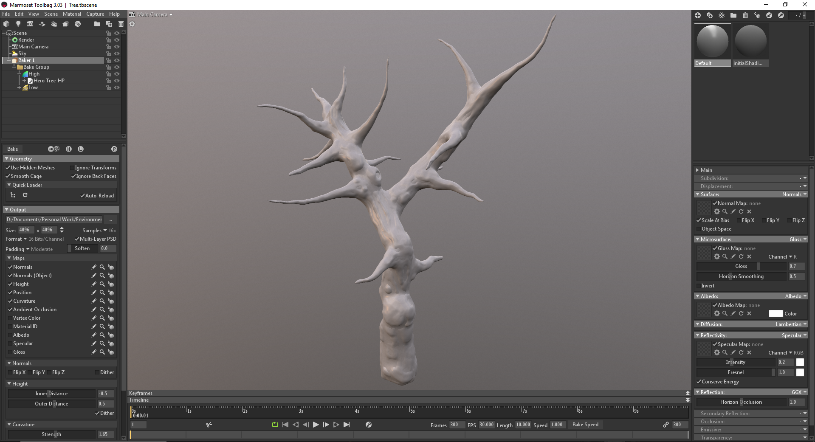Create a new Baker object
The image size is (815, 442).
[66, 24]
